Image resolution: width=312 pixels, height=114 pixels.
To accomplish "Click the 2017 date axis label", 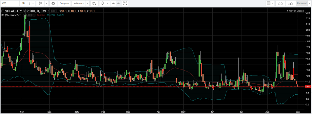I will pyautogui.click(x=76, y=111).
